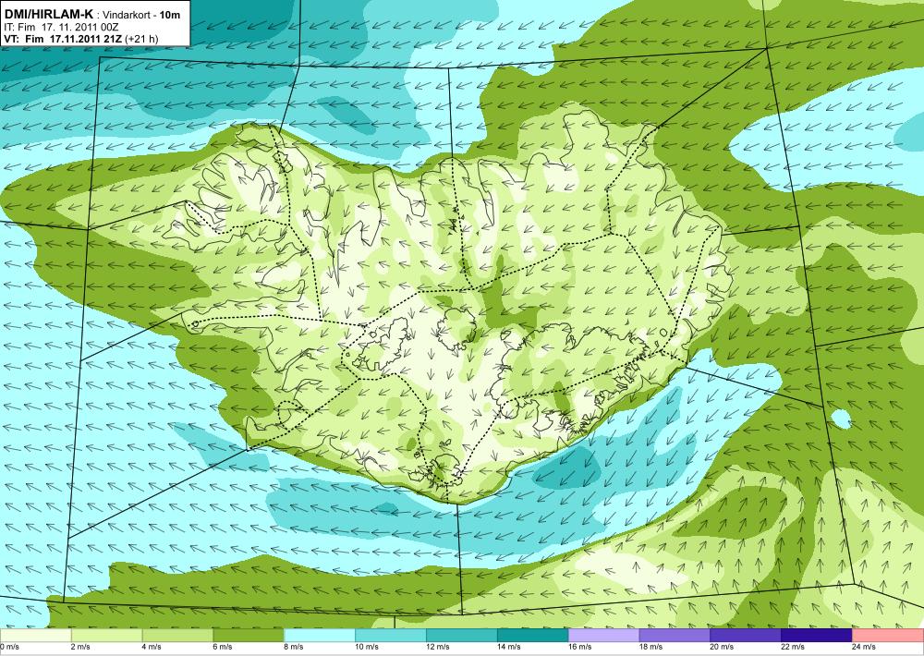
Task: Click the '6 m/s' legend label
Action: click(223, 647)
